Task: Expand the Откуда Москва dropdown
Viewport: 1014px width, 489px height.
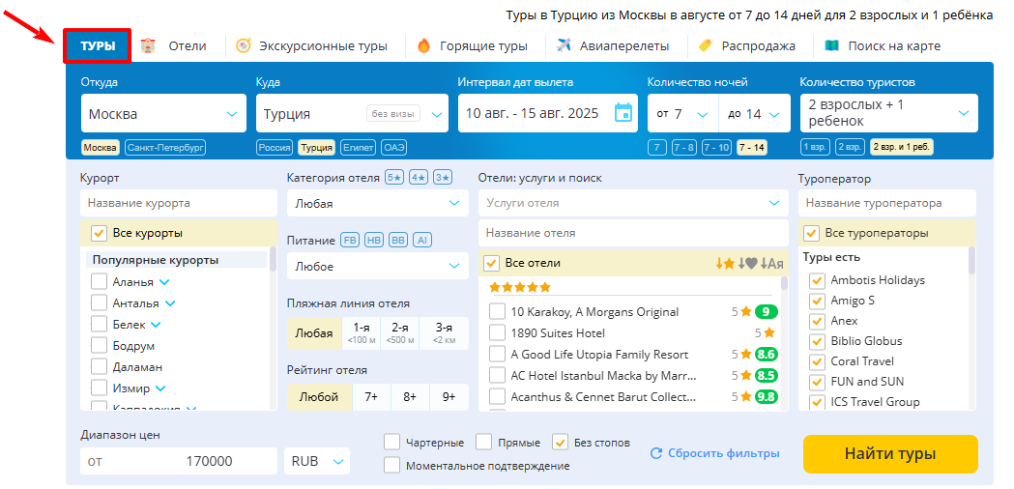Action: (163, 113)
